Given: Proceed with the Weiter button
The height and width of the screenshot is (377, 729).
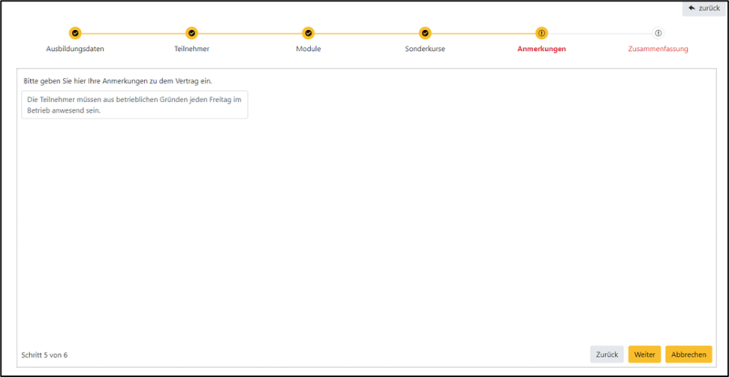Looking at the screenshot, I should pos(644,354).
